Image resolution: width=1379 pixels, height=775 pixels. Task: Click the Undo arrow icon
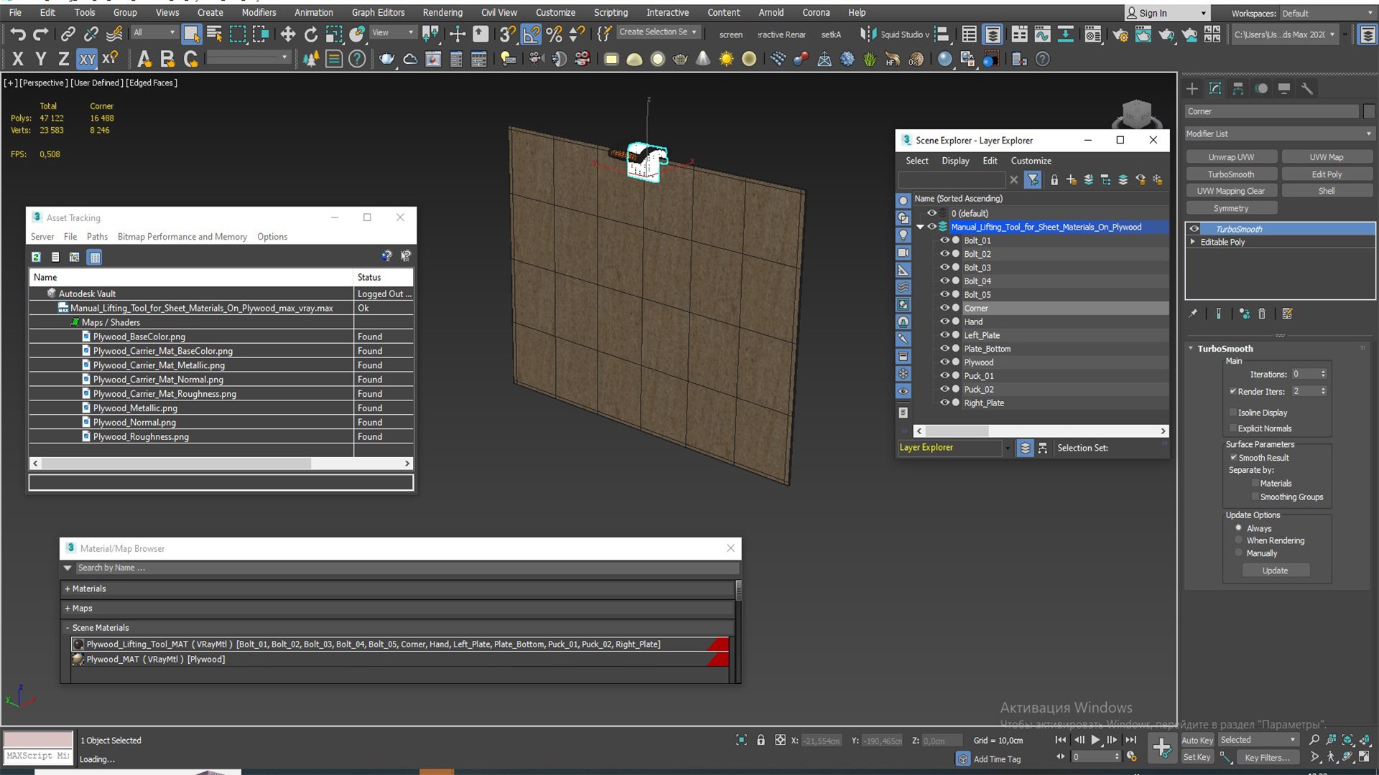(x=18, y=34)
